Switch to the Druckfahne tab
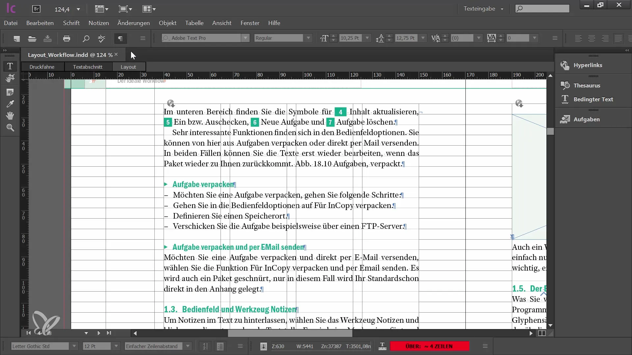 click(x=42, y=66)
